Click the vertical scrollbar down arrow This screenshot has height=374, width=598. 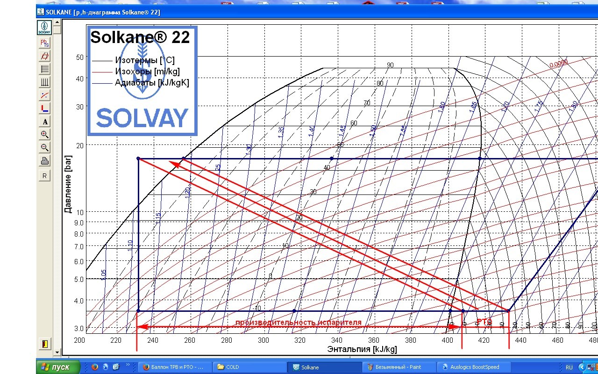57,352
